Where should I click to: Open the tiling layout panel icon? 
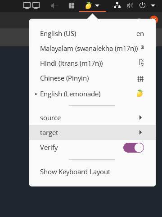point(72,6)
